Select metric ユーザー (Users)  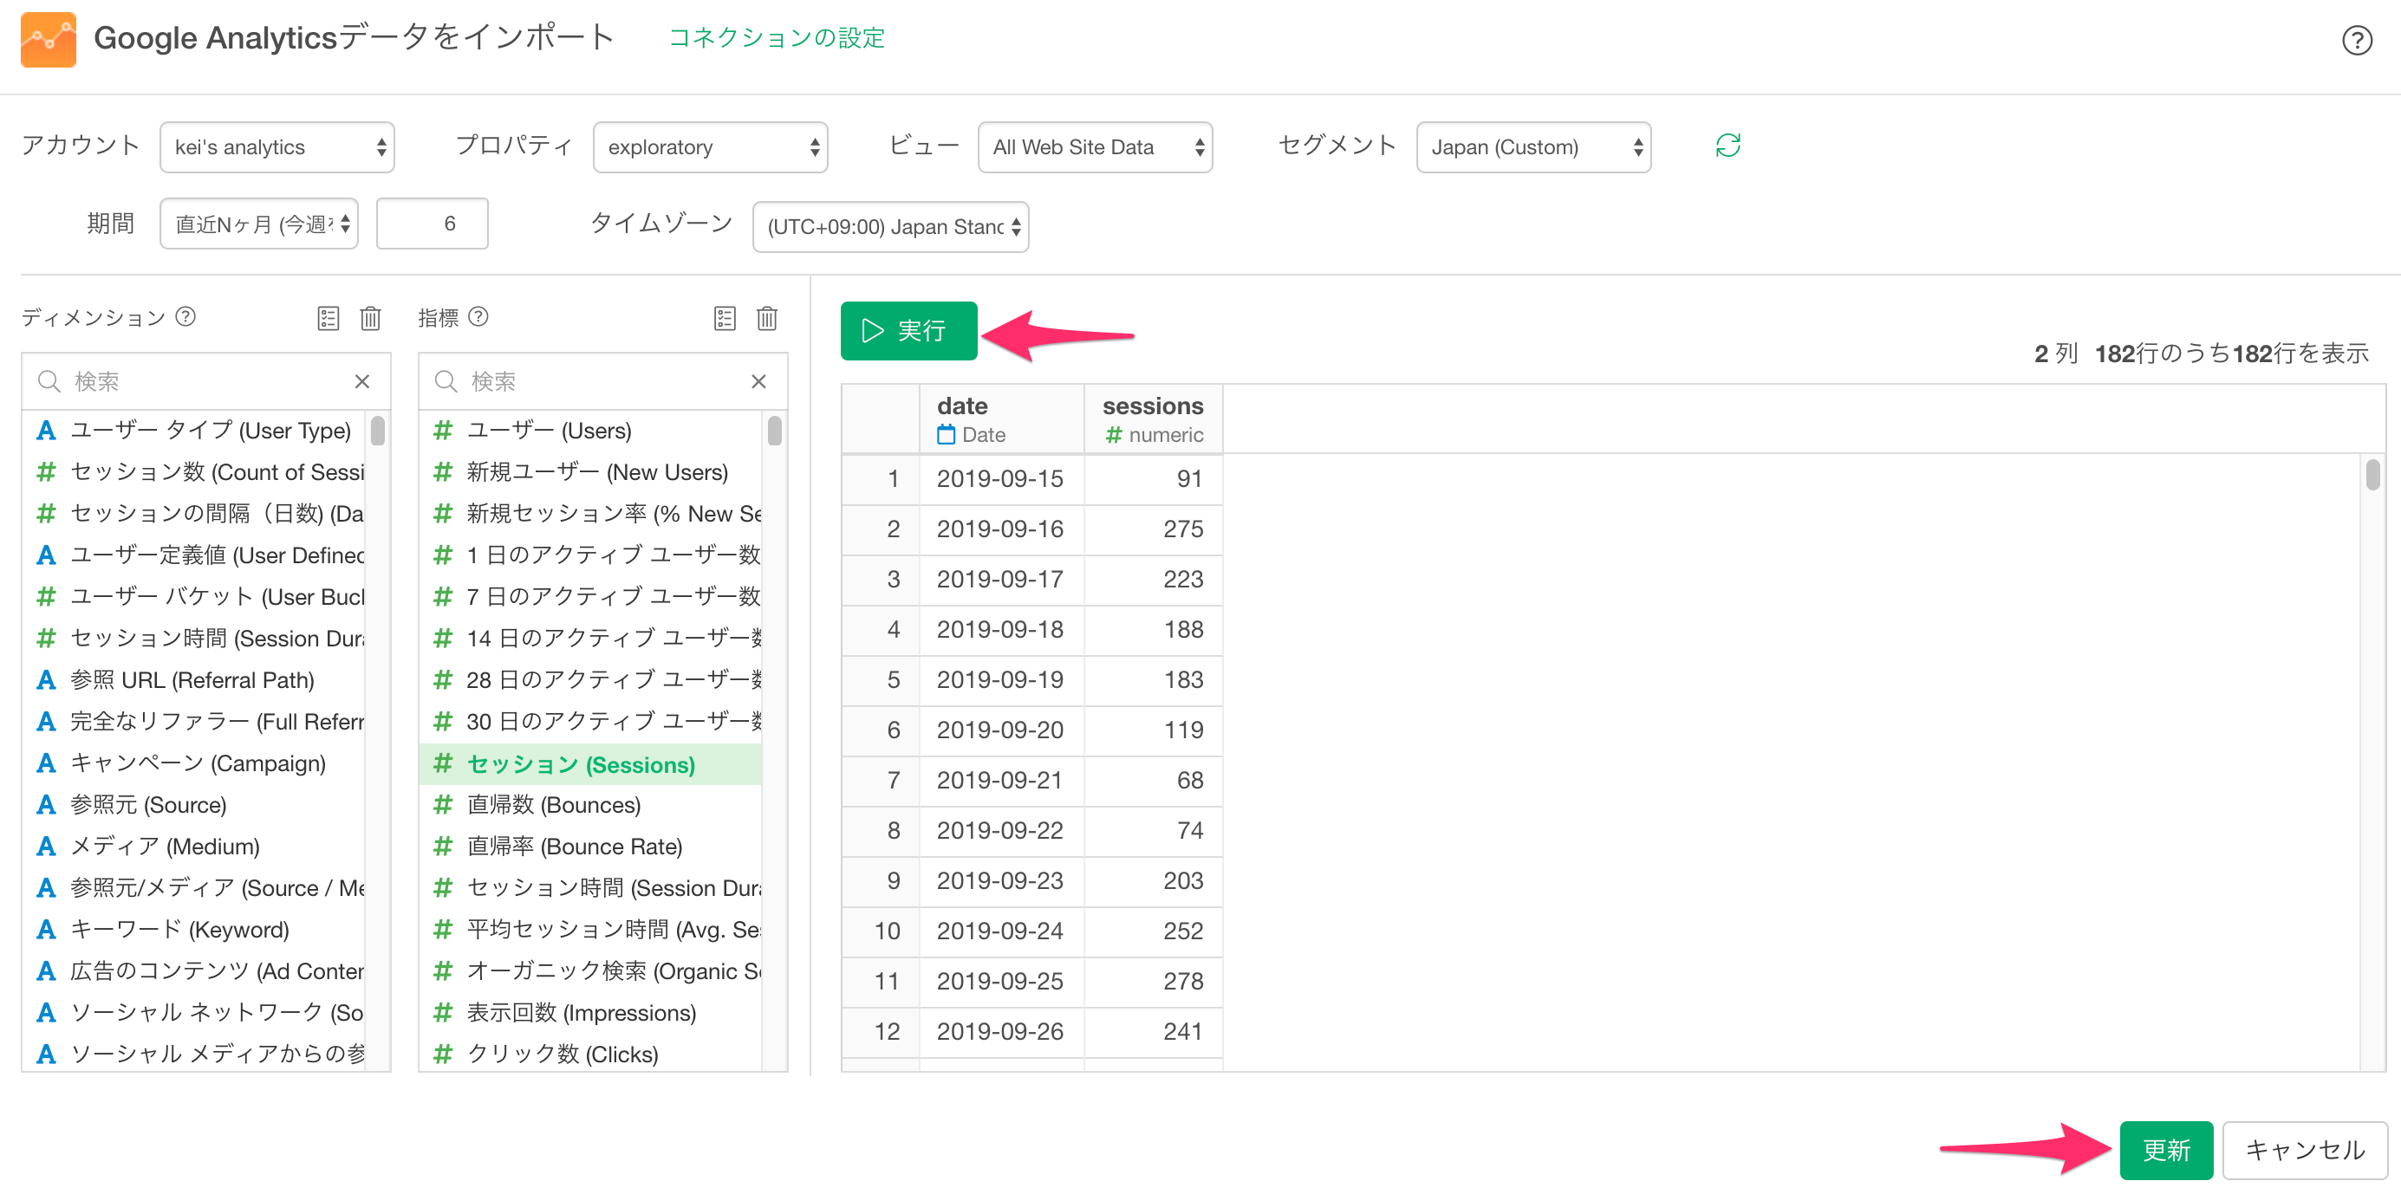click(592, 431)
